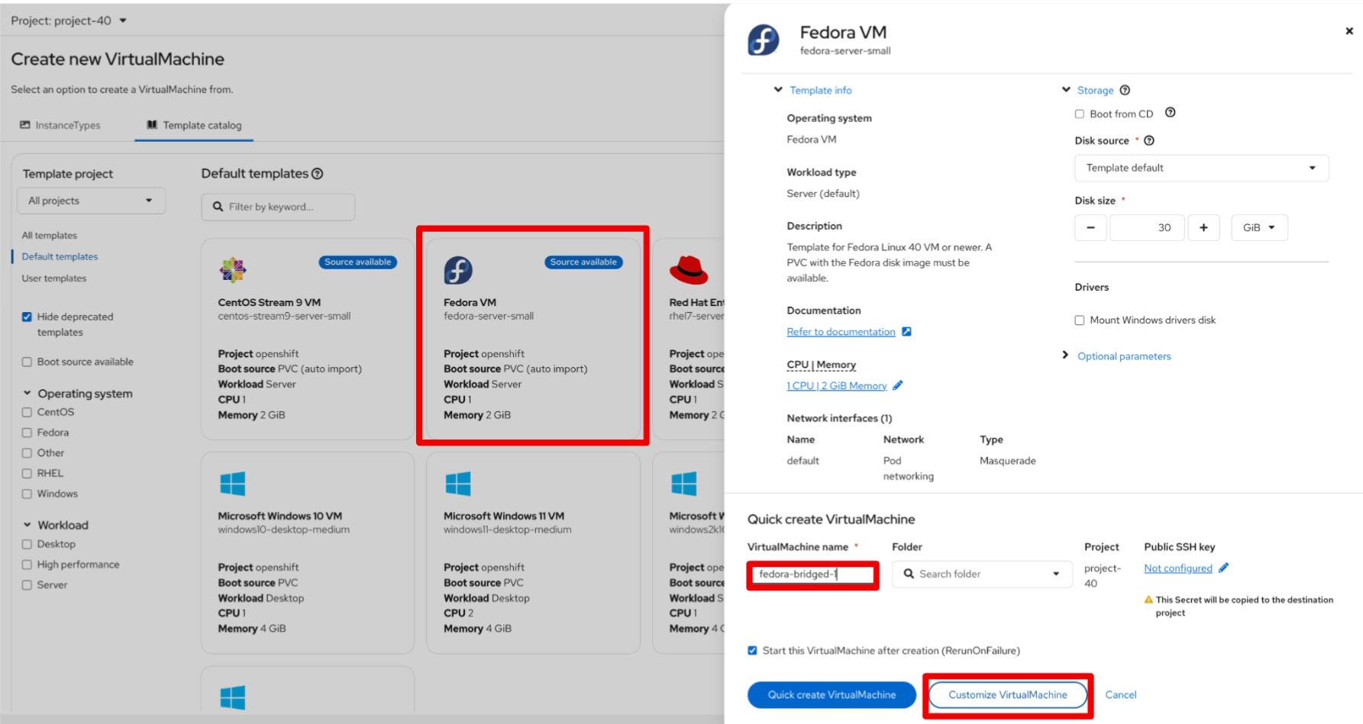Click the Customize VirtualMachine button
Image resolution: width=1363 pixels, height=724 pixels.
point(1007,695)
